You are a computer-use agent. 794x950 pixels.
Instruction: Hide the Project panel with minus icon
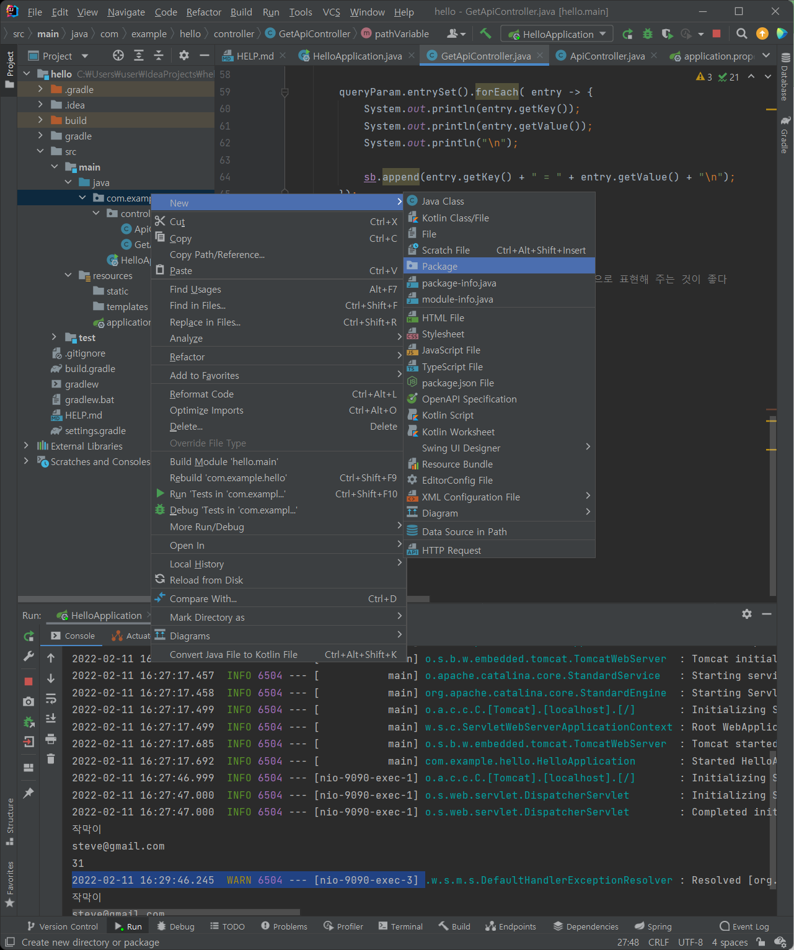pos(204,56)
